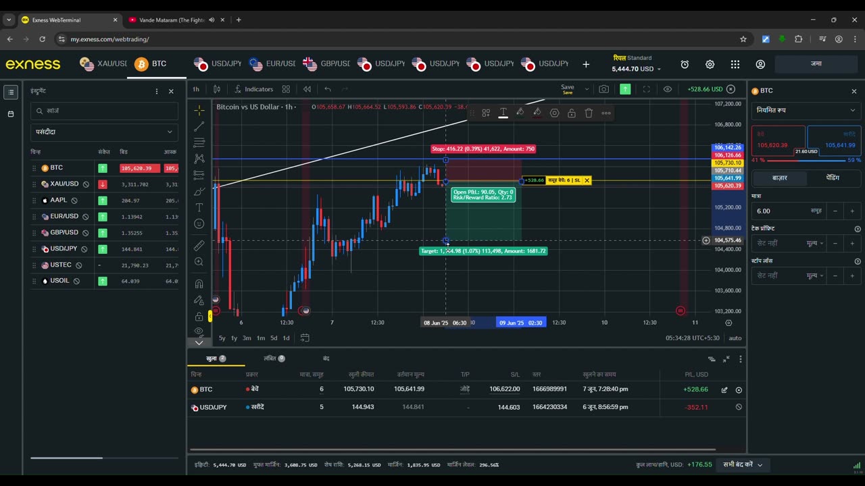Increase volume with plus stepper
The height and width of the screenshot is (486, 865).
852,211
